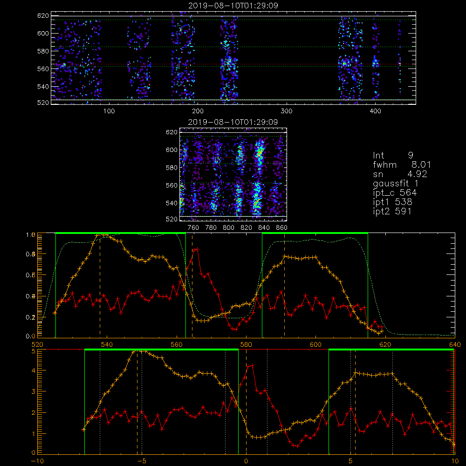Click x-axis label 600 under normalized profile plot

315,345
